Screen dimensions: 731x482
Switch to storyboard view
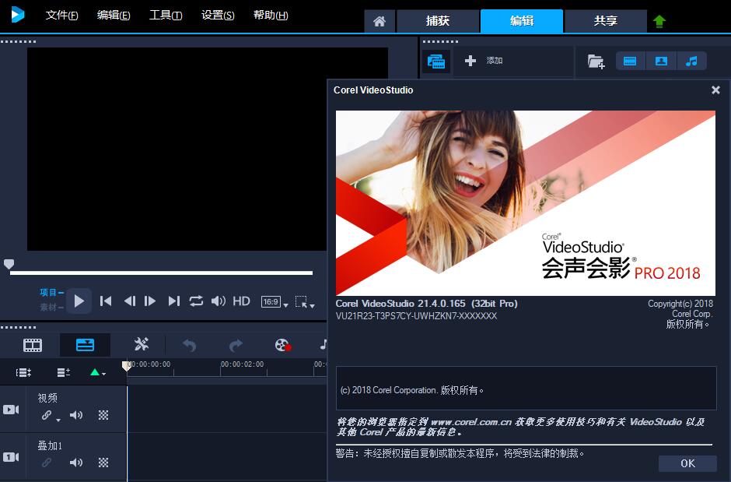pos(33,345)
